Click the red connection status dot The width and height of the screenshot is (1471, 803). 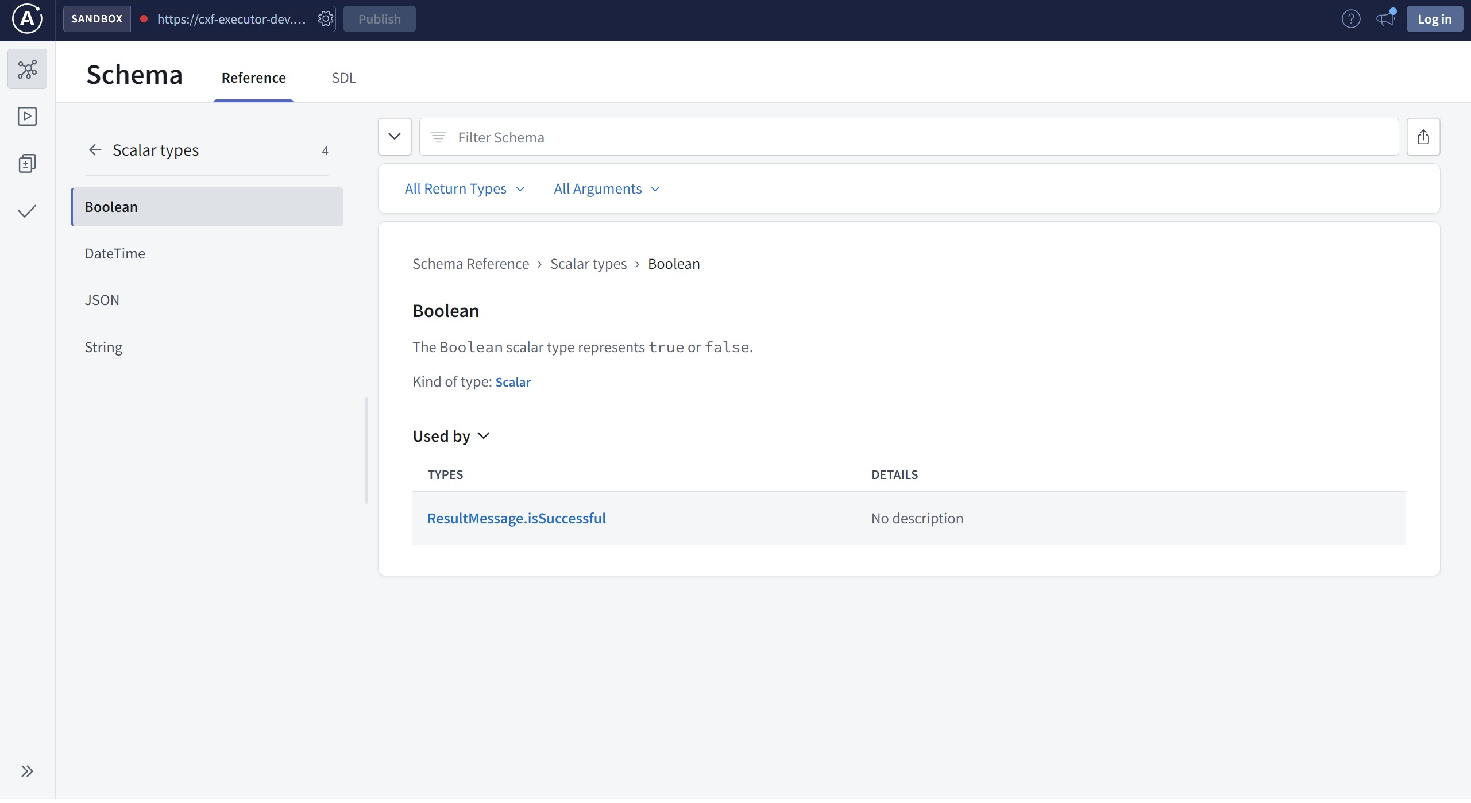[x=144, y=19]
